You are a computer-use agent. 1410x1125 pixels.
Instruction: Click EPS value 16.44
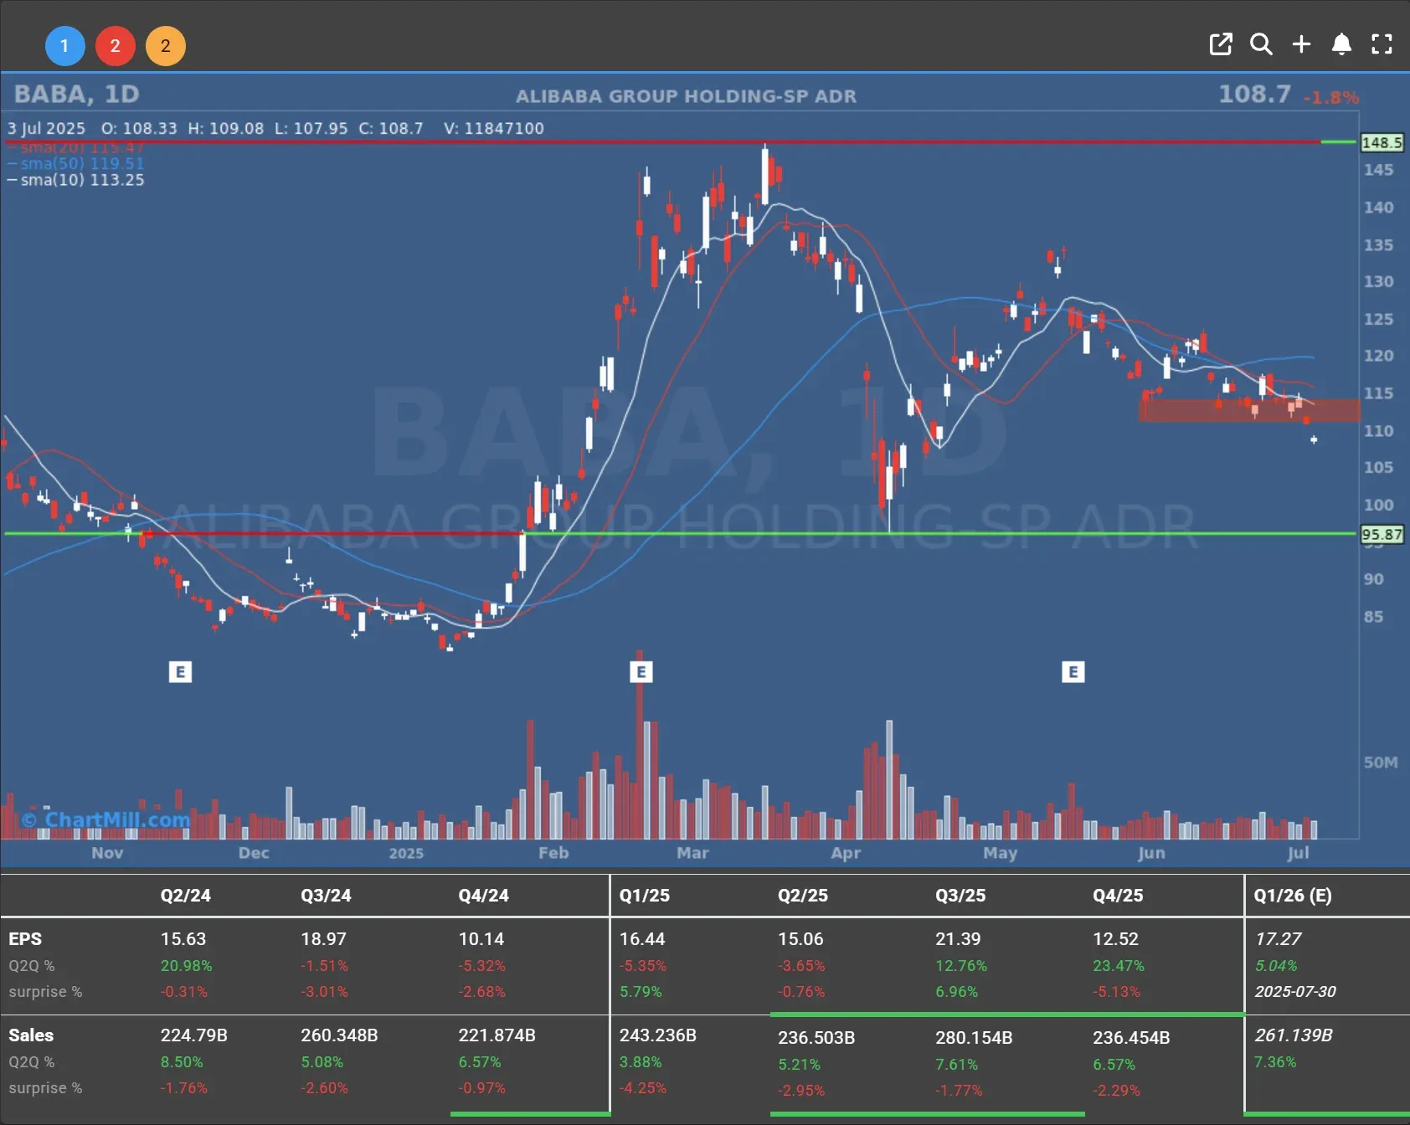coord(641,939)
